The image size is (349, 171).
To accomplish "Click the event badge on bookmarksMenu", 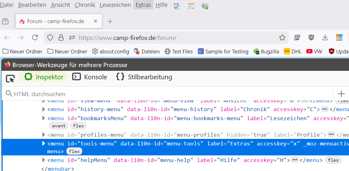I will point(59,126).
